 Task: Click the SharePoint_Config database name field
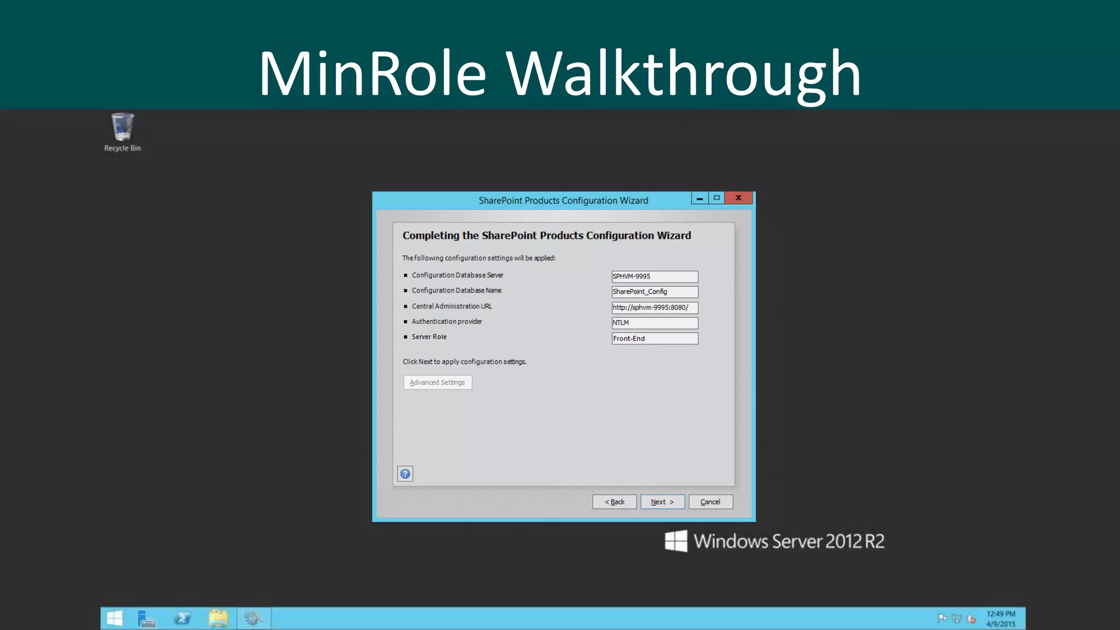(x=655, y=291)
